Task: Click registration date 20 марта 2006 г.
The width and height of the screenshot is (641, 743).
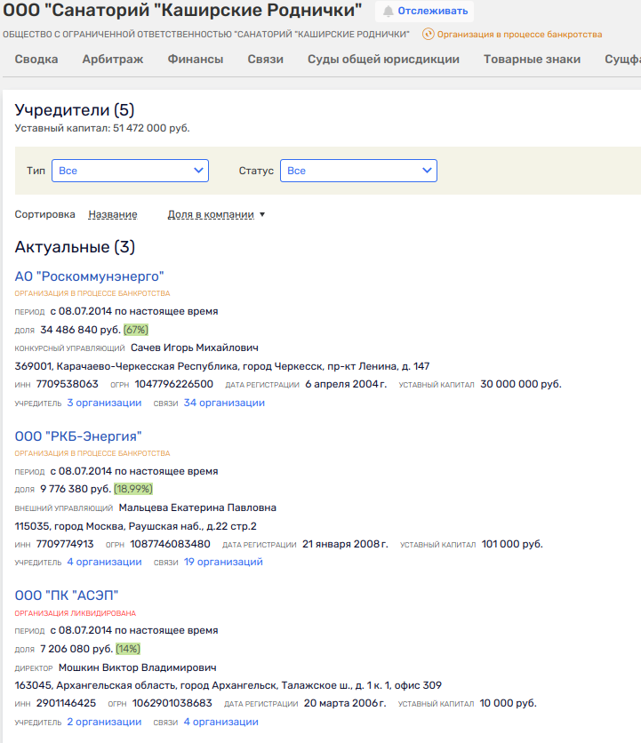Action: pyautogui.click(x=345, y=703)
